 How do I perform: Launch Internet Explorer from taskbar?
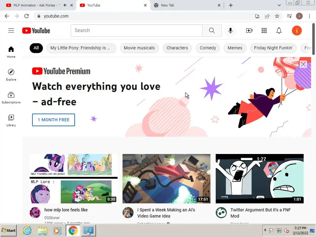coord(27,230)
